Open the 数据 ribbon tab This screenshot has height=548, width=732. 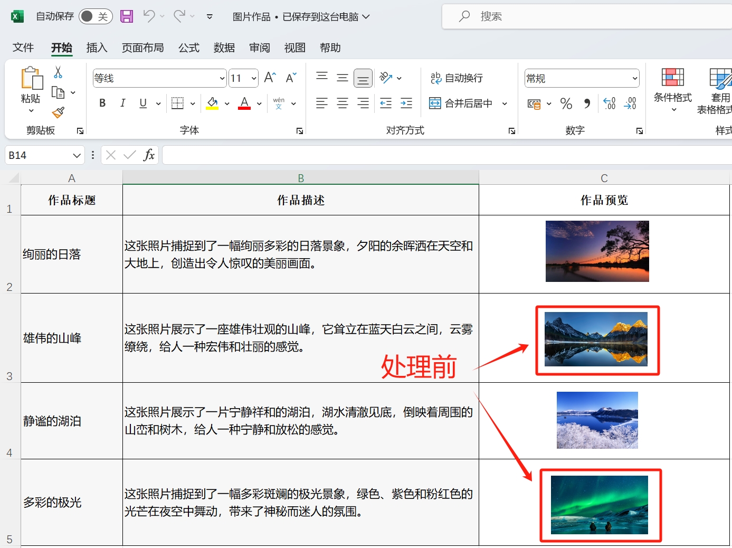(224, 48)
